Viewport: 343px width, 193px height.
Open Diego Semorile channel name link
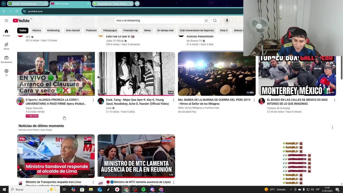point(34,108)
